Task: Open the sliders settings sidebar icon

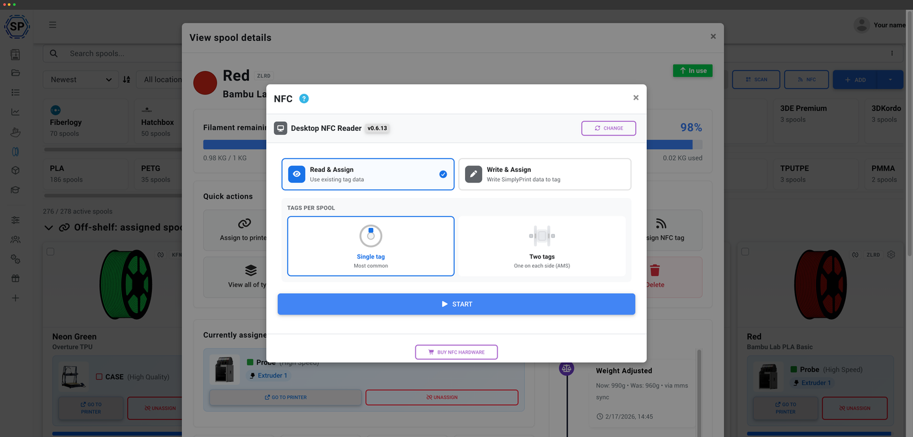Action: click(x=16, y=220)
